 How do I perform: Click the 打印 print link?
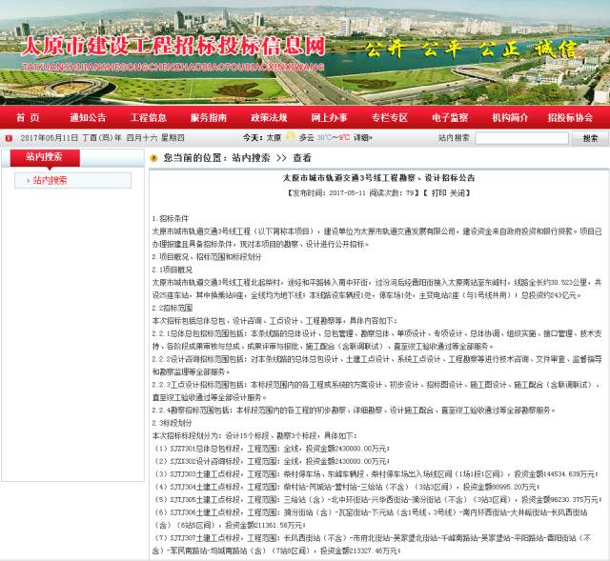click(x=438, y=192)
